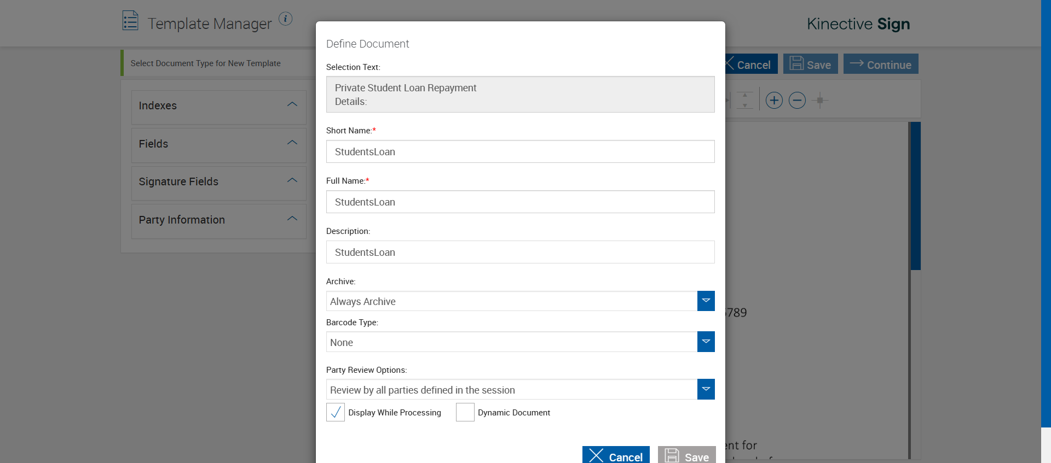Viewport: 1051px width, 463px height.
Task: Save the Define Document dialog
Action: click(686, 456)
